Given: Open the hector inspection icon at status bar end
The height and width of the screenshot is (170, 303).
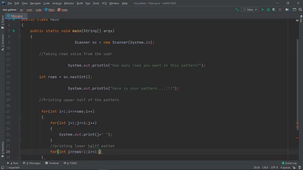Looking at the screenshot, I should pyautogui.click(x=300, y=168).
